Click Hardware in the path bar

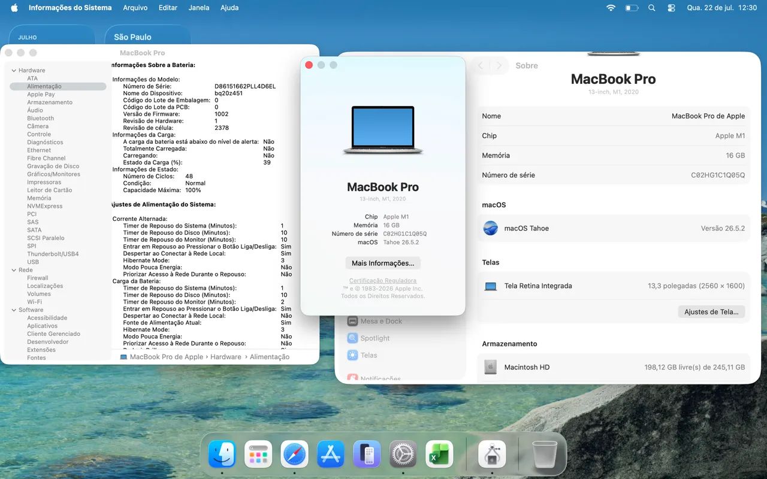point(226,357)
